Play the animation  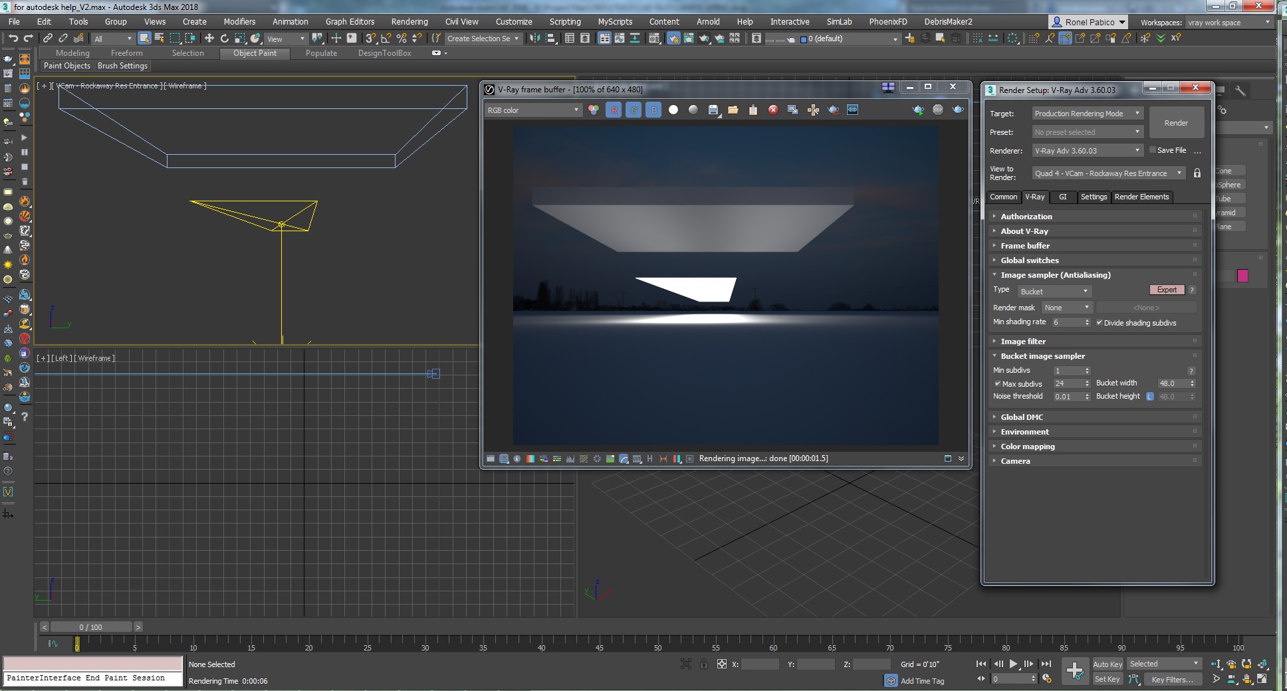1013,664
